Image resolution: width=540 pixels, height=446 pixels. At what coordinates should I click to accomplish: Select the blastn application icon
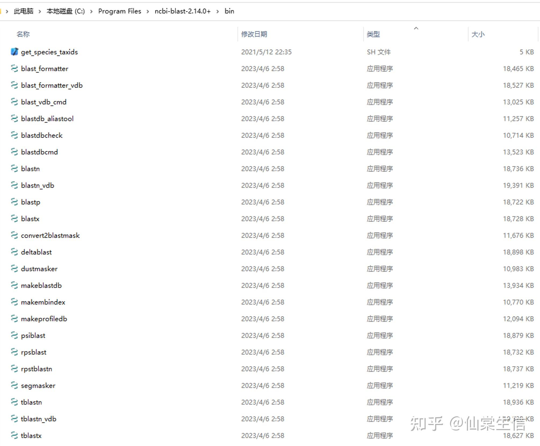14,168
